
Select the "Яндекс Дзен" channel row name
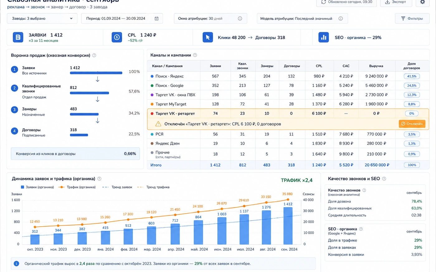(x=168, y=144)
